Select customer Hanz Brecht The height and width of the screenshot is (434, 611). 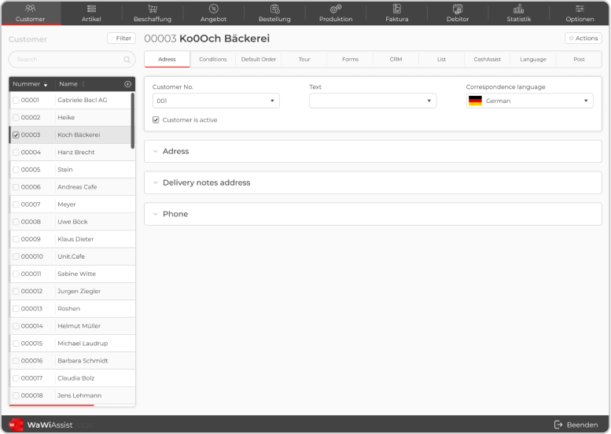pyautogui.click(x=76, y=153)
